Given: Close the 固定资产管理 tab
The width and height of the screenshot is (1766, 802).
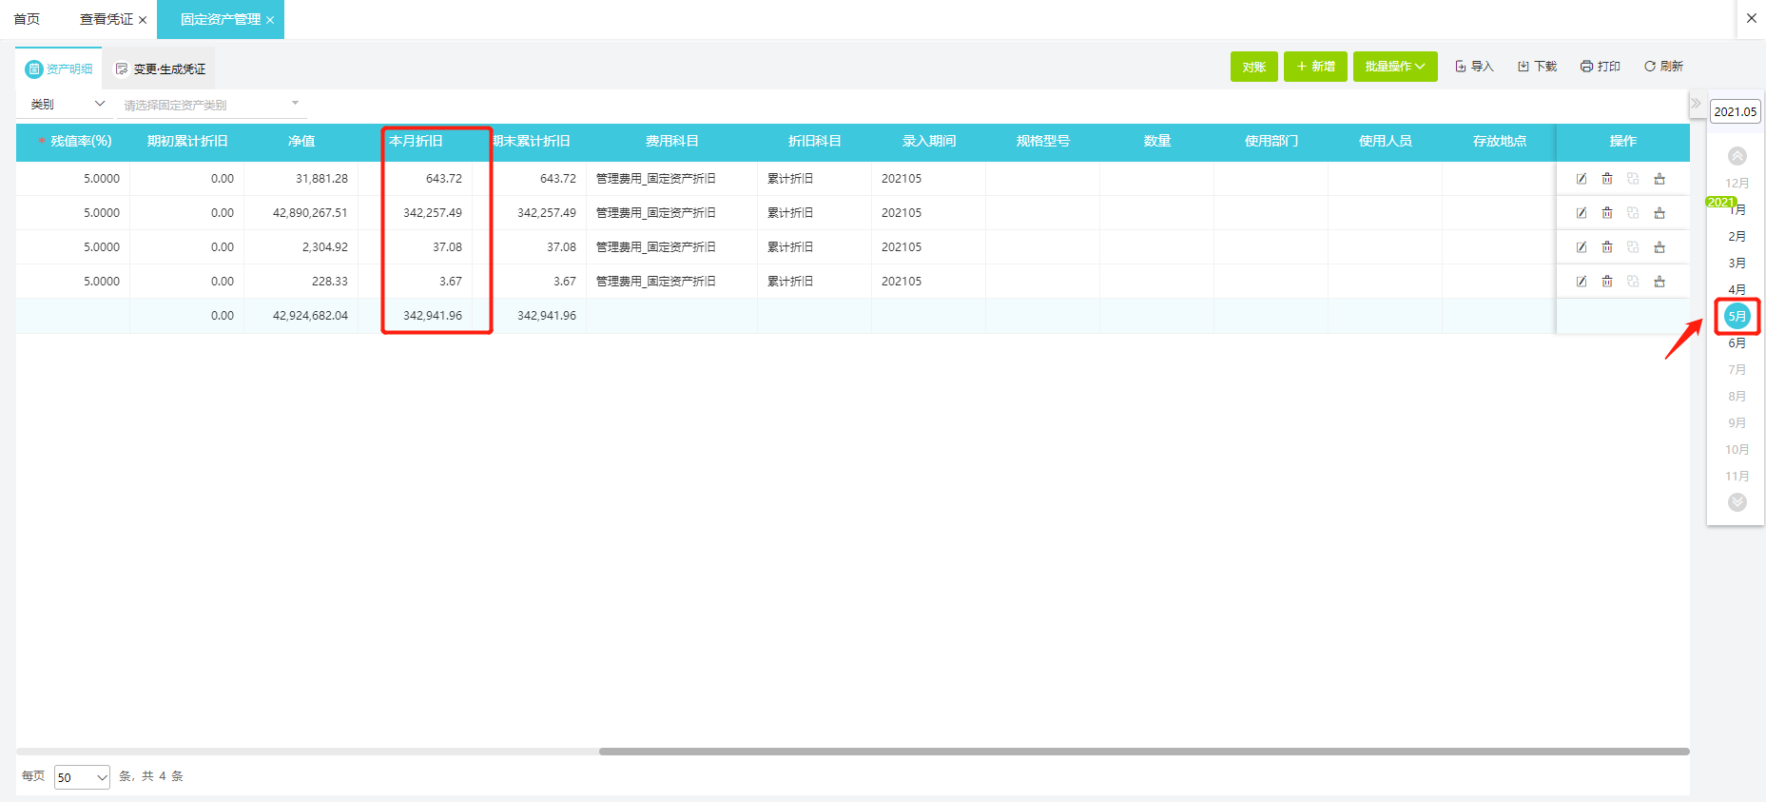Looking at the screenshot, I should [270, 20].
